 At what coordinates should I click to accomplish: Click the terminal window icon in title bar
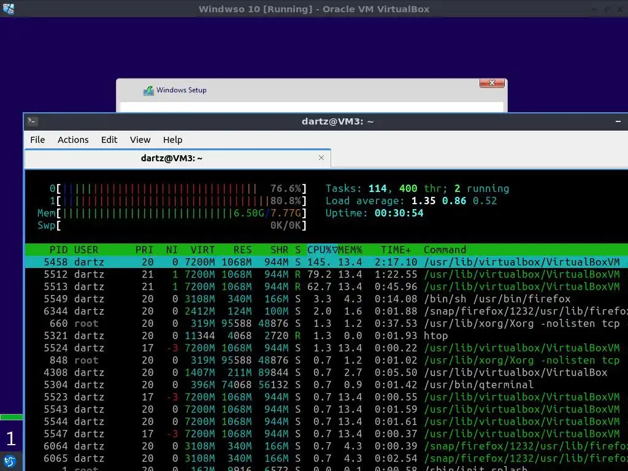[32, 121]
